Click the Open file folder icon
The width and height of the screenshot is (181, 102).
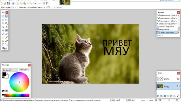coord(5,3)
